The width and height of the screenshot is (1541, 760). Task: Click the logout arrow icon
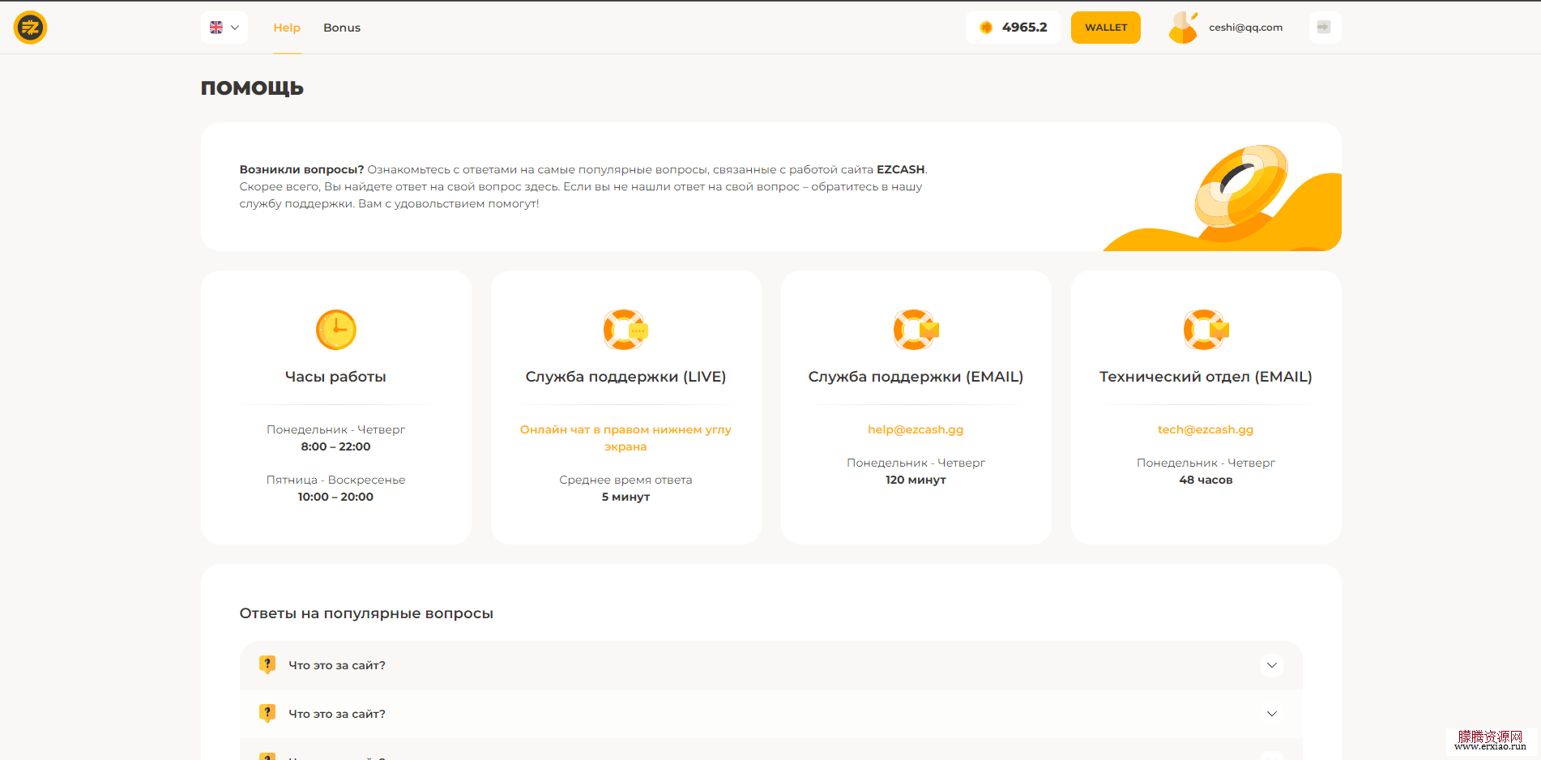(1325, 28)
